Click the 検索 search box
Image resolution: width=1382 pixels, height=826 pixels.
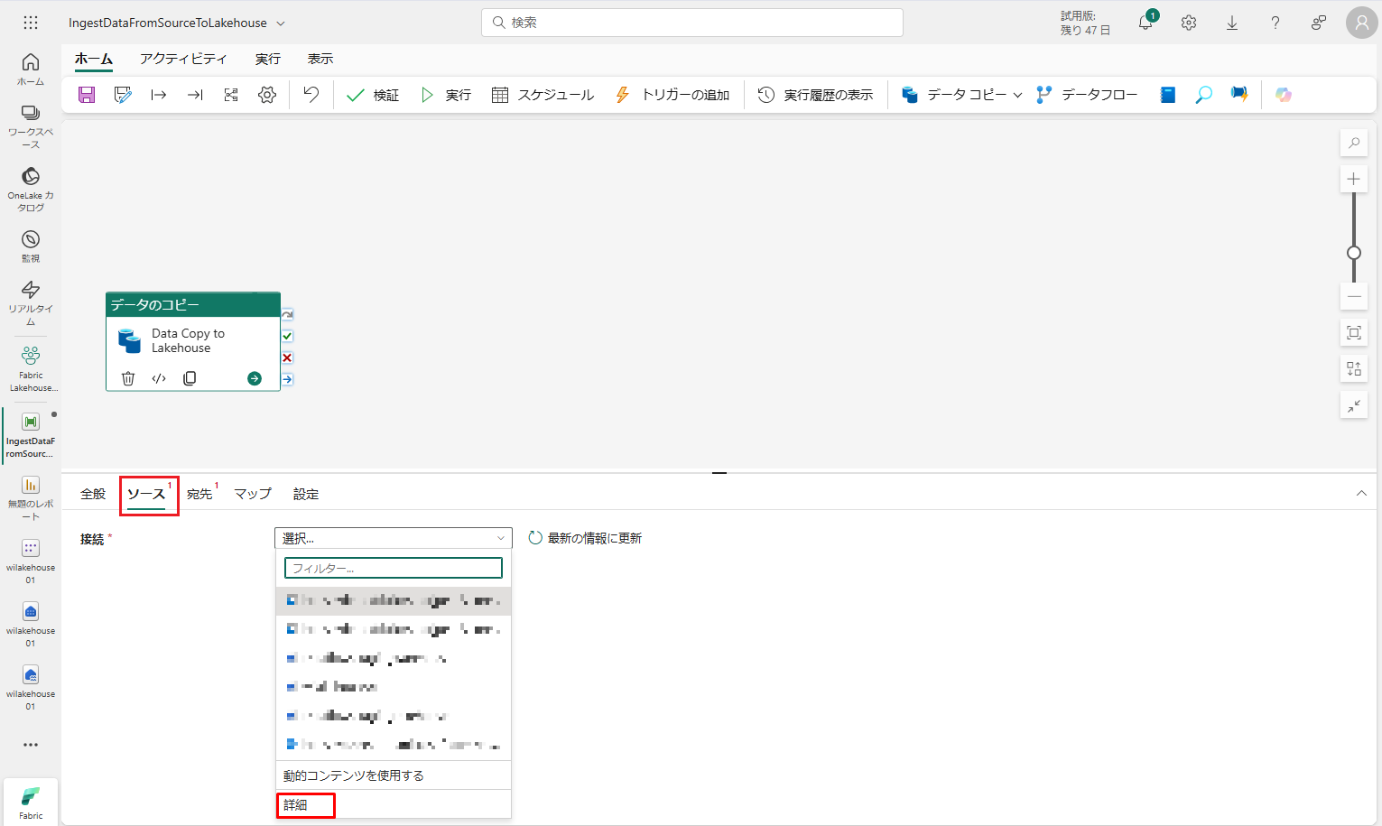tap(692, 23)
